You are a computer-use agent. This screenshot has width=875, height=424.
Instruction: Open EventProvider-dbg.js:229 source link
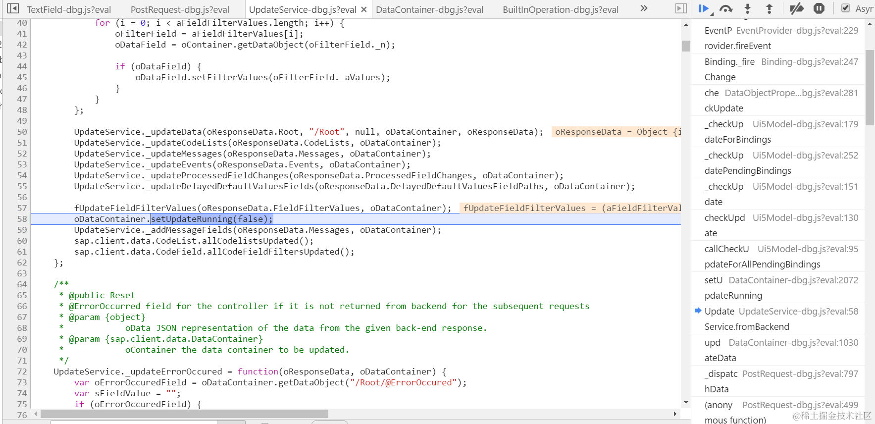click(x=797, y=31)
